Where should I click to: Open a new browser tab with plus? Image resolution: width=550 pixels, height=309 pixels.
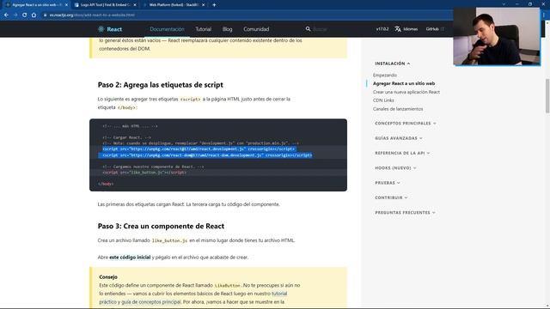pyautogui.click(x=214, y=5)
